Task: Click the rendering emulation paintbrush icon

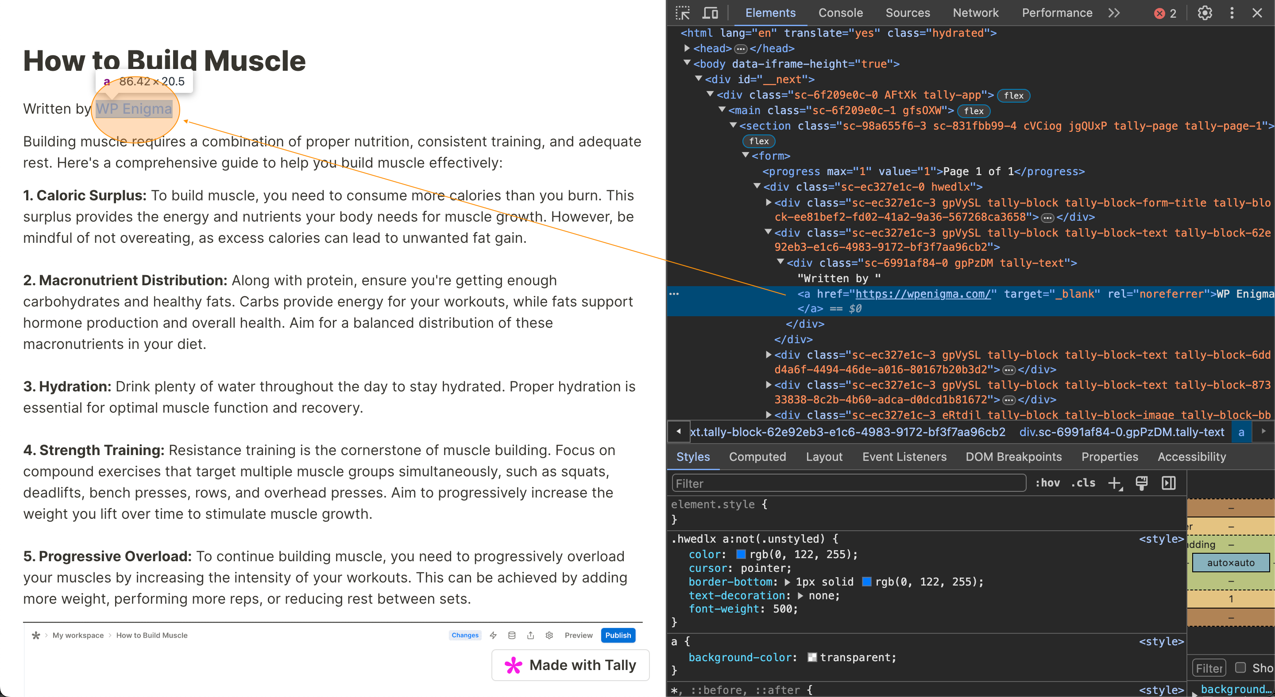Action: pos(1141,483)
